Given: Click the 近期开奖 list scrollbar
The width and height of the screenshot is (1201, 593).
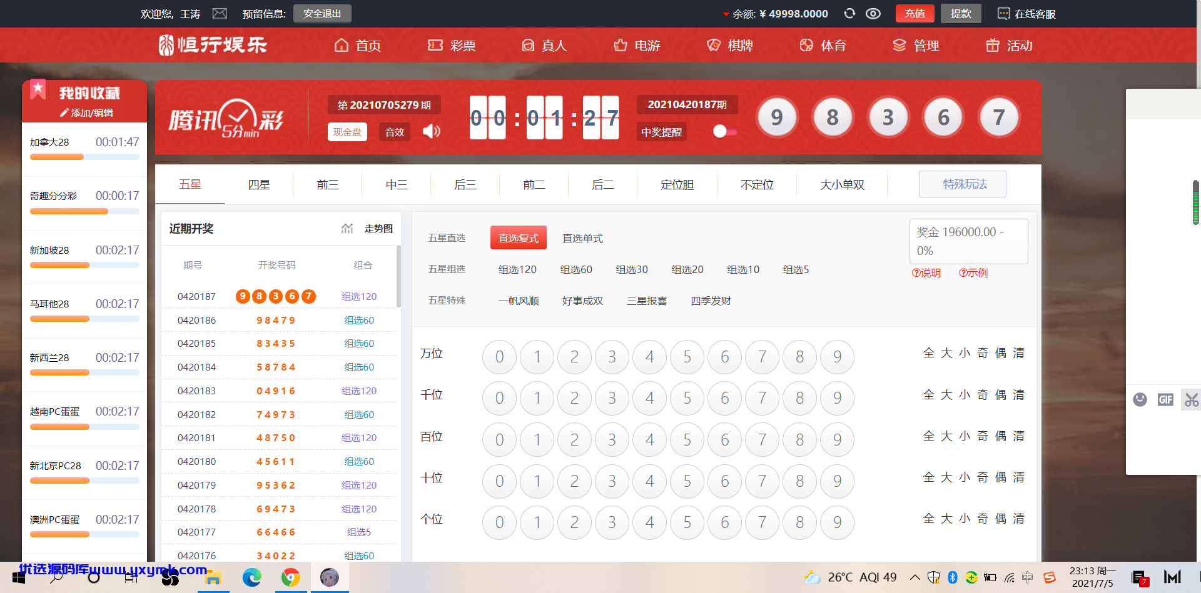Looking at the screenshot, I should [x=398, y=276].
